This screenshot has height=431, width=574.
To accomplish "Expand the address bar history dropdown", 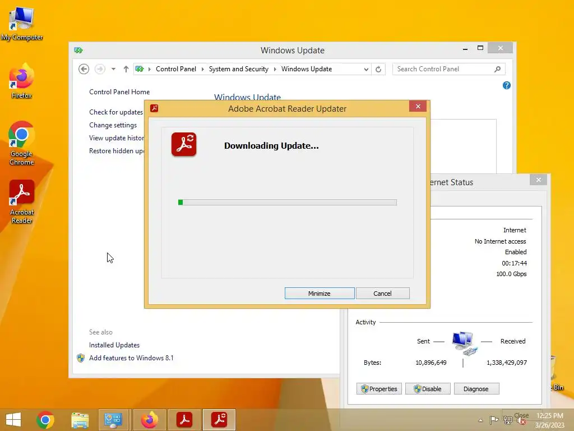I will coord(366,69).
